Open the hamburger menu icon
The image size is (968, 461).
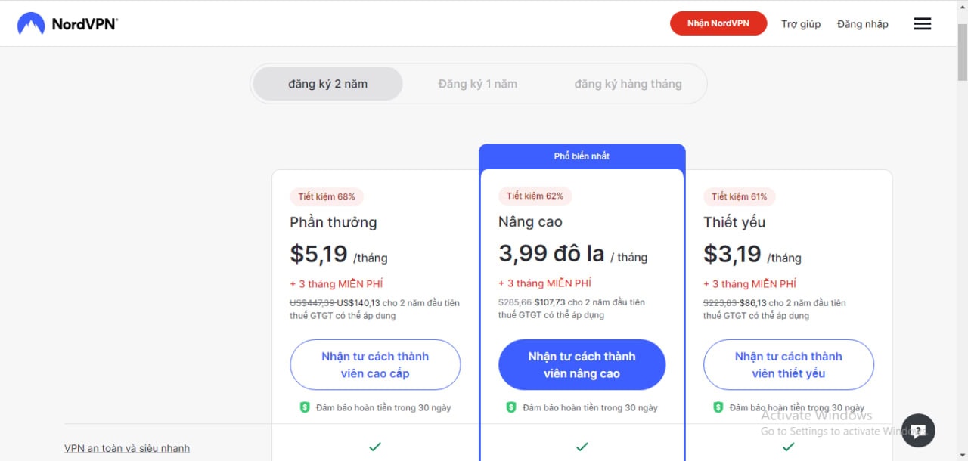point(922,24)
